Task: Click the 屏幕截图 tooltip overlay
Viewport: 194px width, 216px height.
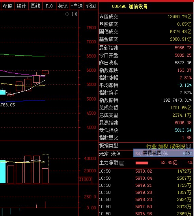Action: click(163, 153)
